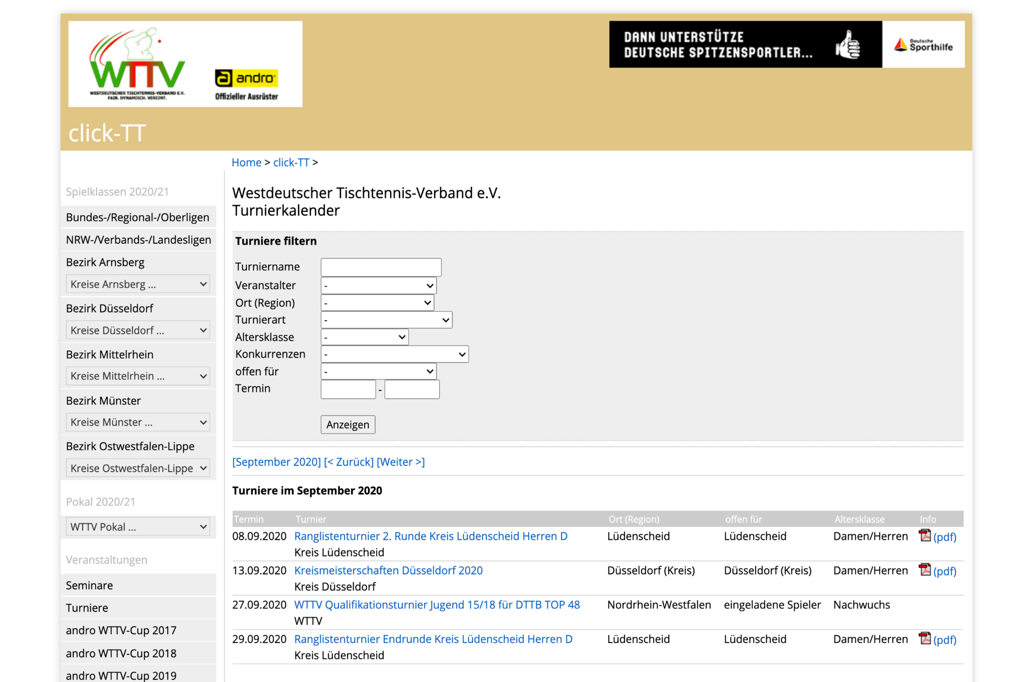Go to next month via [Weiter >]
1032x682 pixels.
click(401, 462)
